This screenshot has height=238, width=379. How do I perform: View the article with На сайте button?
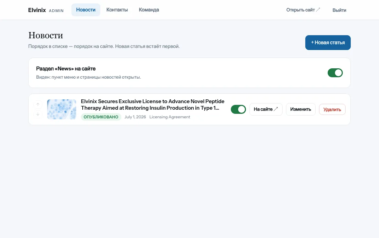(x=266, y=109)
